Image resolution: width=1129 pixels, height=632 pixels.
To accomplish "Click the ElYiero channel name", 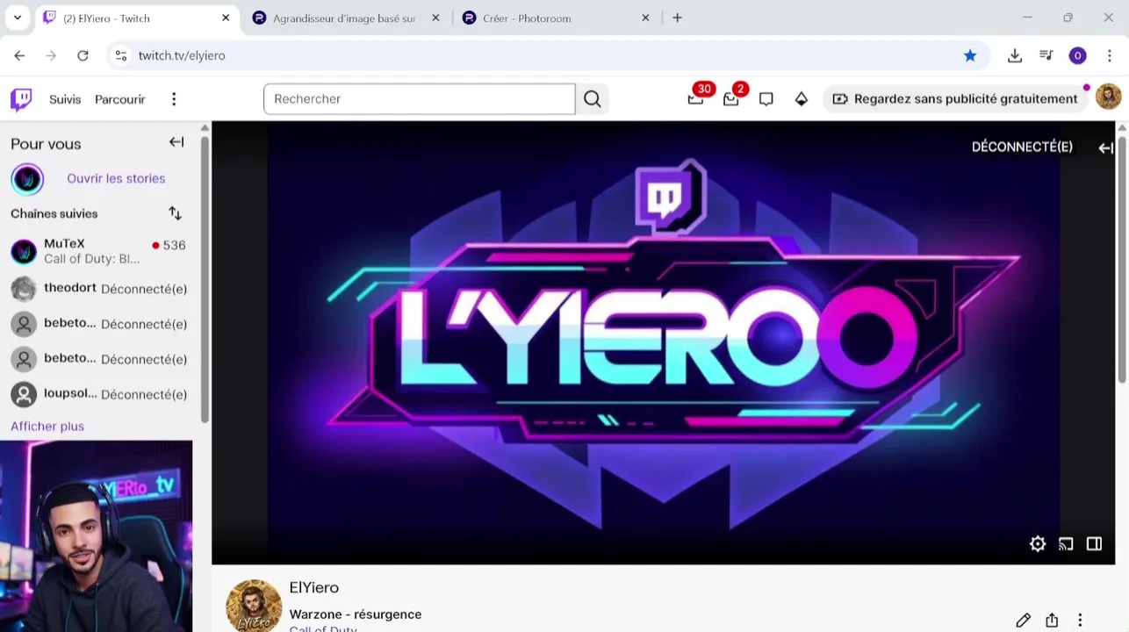I will (313, 587).
